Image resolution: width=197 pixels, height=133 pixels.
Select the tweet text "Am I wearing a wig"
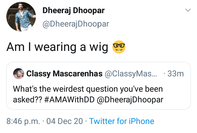coord(57,47)
